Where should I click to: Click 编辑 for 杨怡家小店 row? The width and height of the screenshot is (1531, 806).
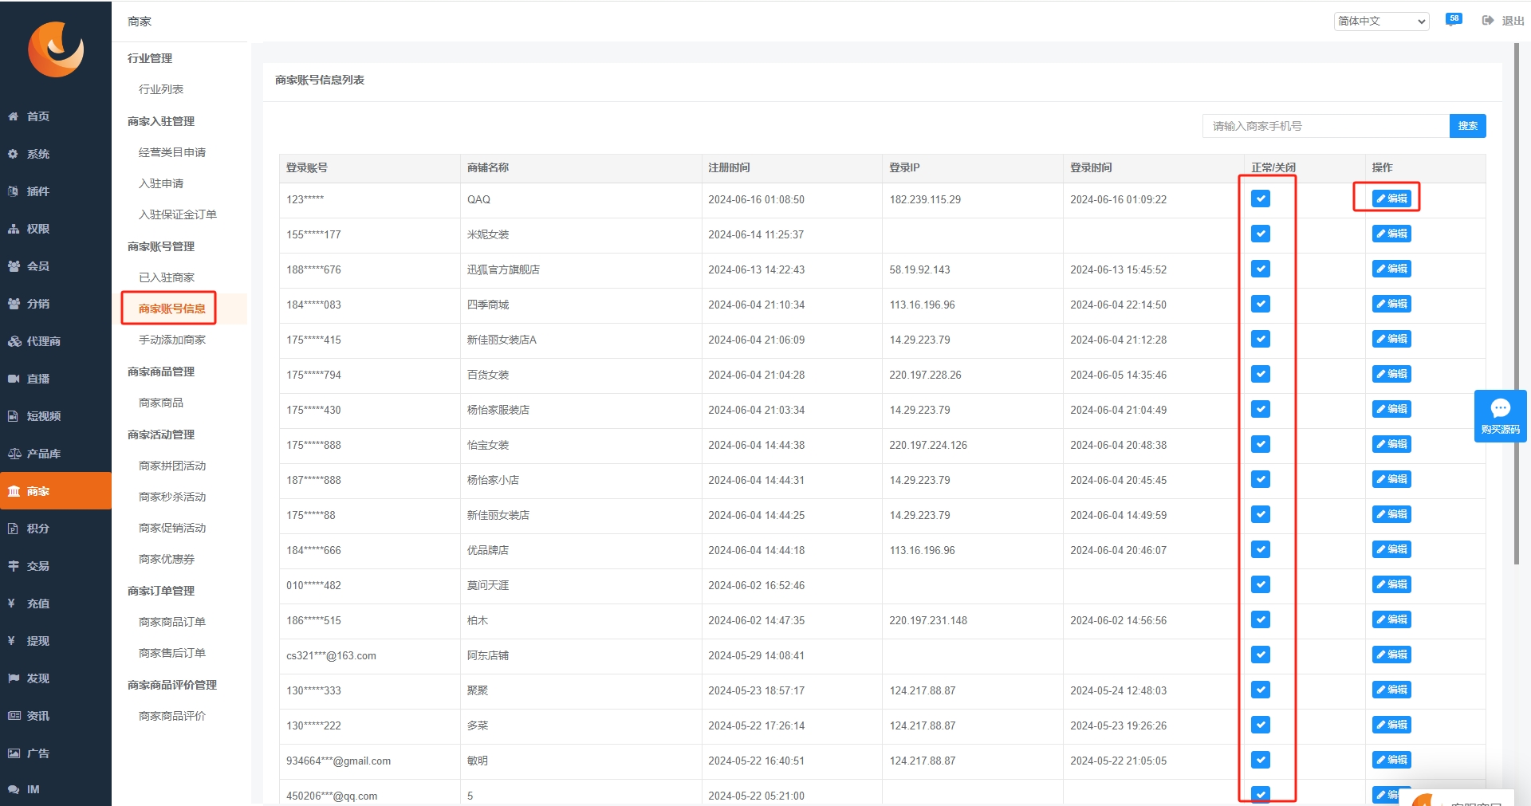click(x=1391, y=479)
